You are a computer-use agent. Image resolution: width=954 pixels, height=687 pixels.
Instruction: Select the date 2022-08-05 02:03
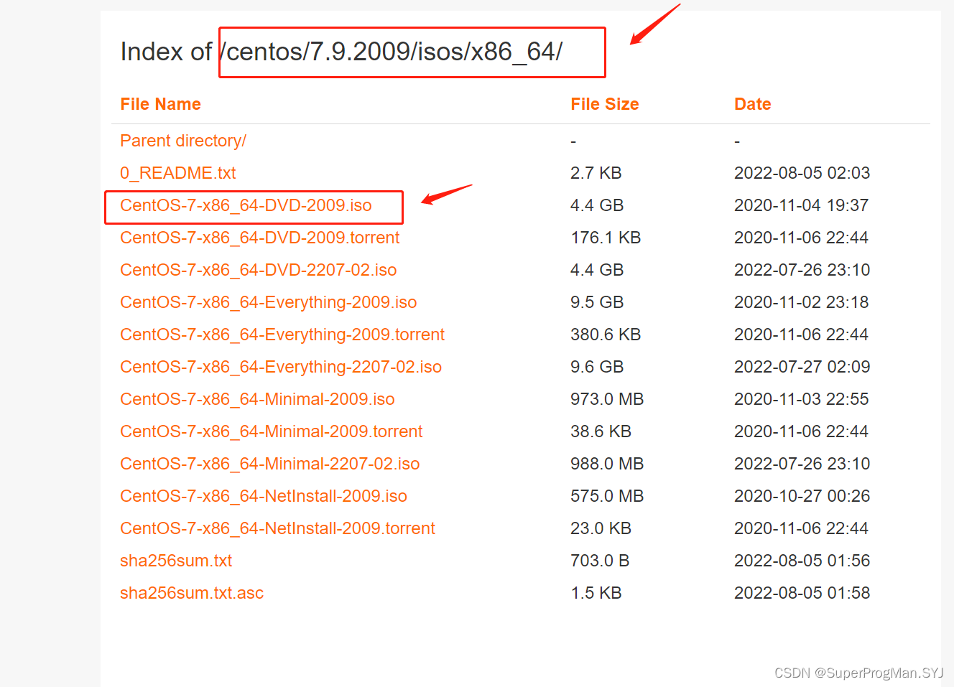coord(802,173)
